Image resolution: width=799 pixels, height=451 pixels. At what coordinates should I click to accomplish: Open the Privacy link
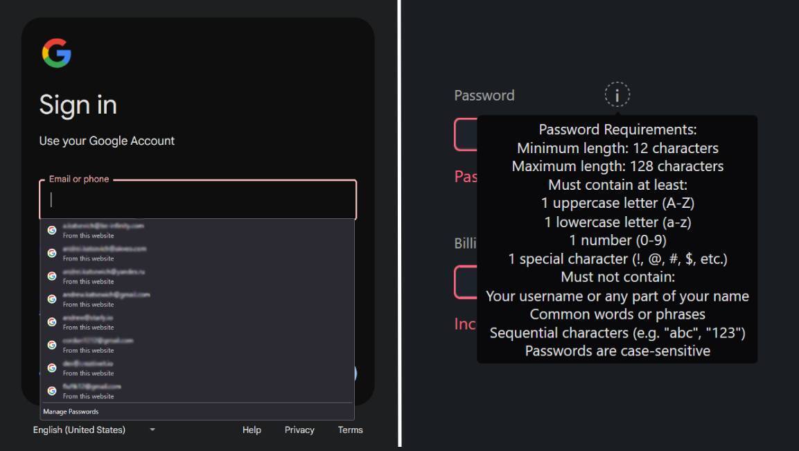click(x=299, y=430)
